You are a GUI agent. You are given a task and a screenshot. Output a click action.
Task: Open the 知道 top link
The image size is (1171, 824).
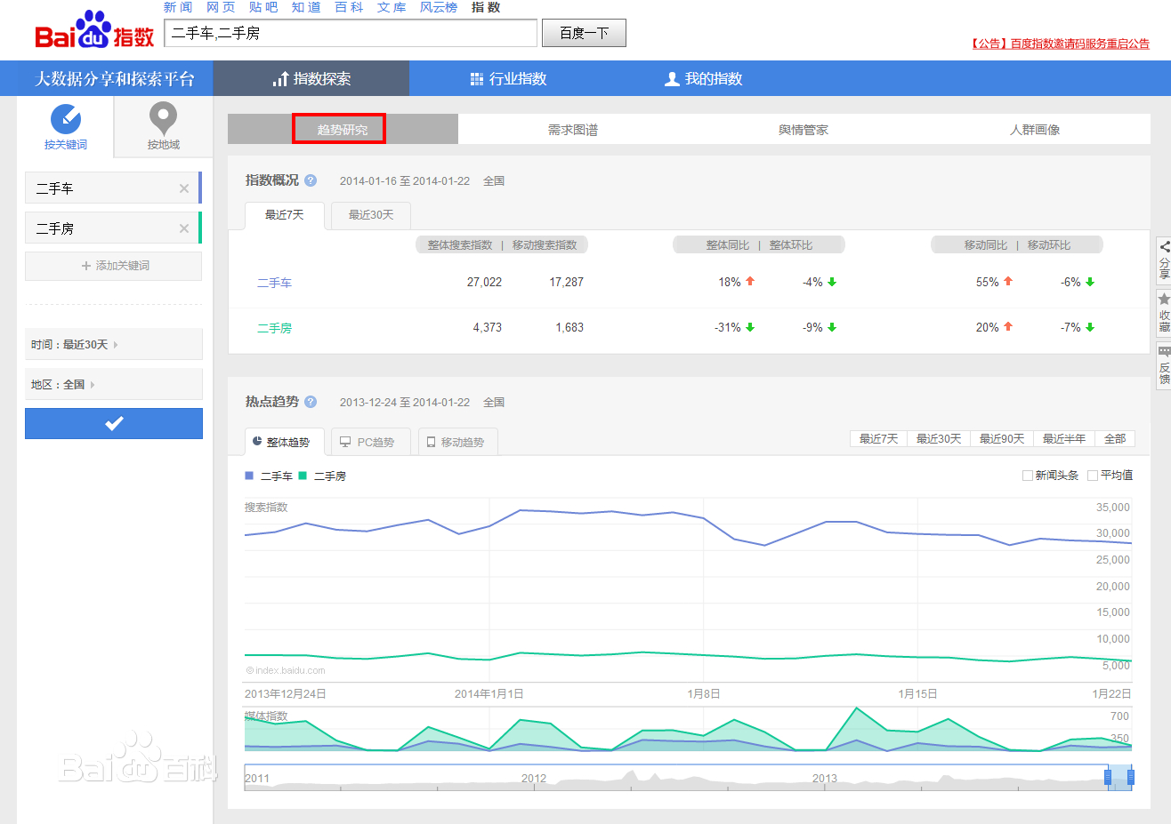[306, 7]
